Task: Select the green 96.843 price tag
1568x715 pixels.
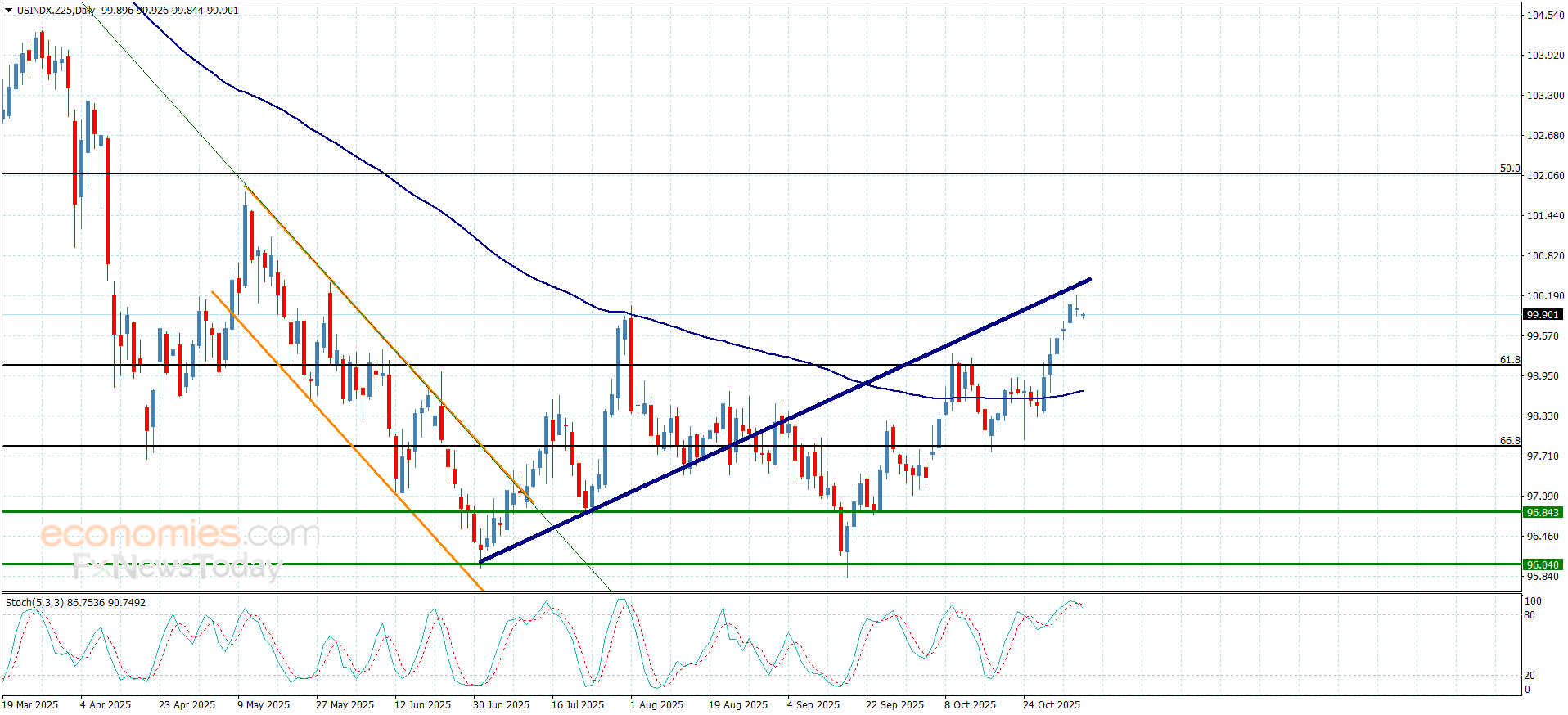Action: point(1542,513)
